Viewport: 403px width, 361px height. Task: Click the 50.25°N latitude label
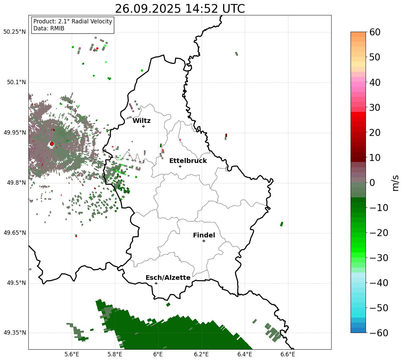pyautogui.click(x=14, y=32)
